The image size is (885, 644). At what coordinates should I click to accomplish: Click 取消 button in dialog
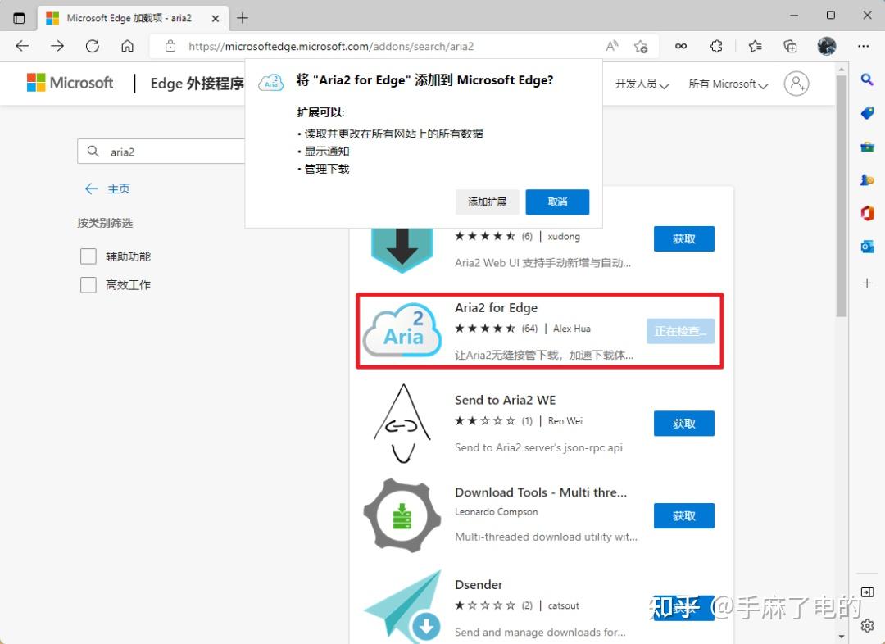[558, 202]
